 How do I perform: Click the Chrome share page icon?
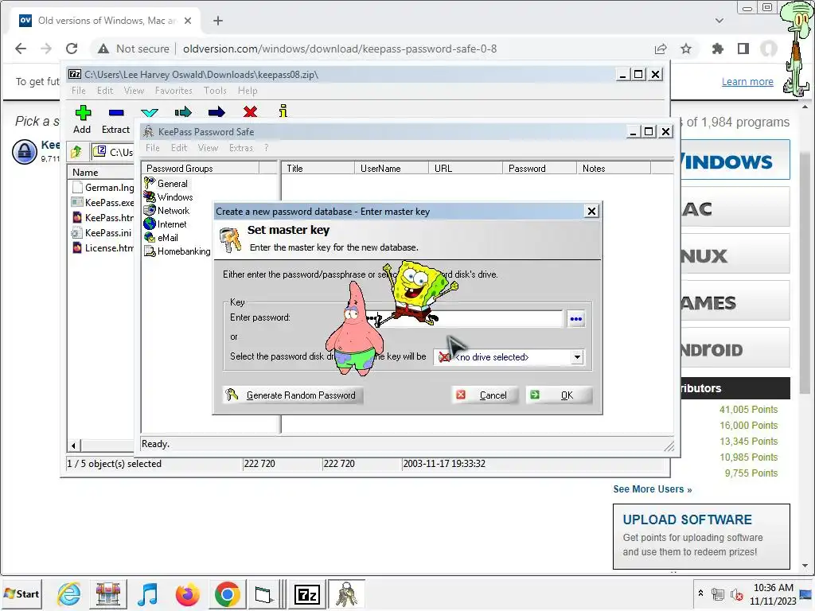coord(661,49)
